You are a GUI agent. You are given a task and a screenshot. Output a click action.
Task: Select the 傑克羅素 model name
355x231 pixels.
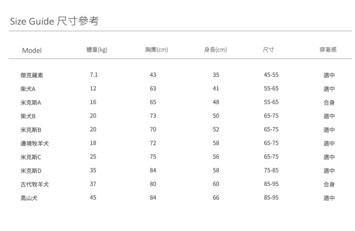click(x=32, y=75)
